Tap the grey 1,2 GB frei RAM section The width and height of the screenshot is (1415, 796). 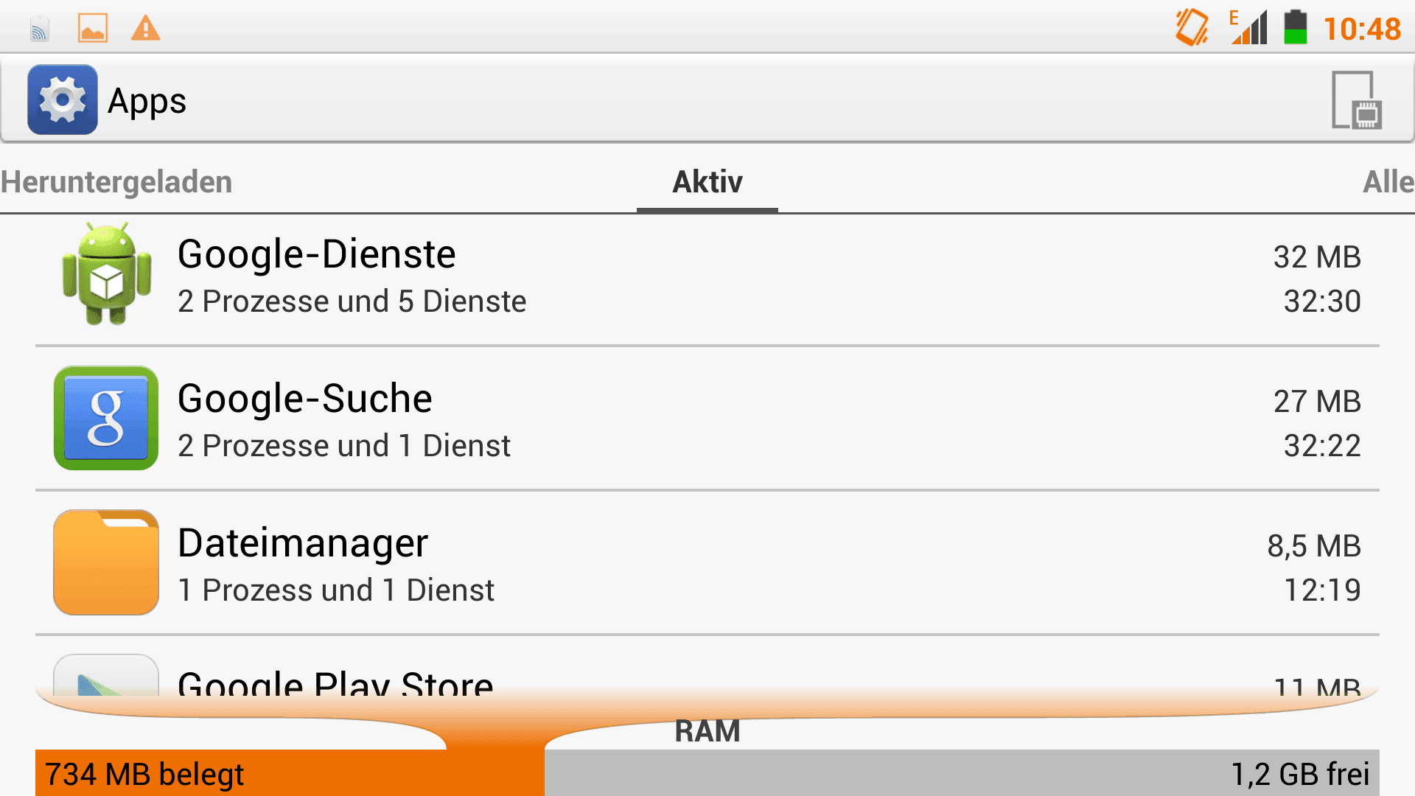pos(962,773)
